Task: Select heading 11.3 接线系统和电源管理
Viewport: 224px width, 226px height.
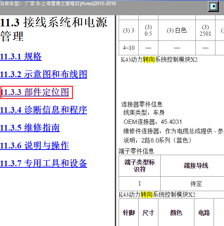Action: [x=53, y=29]
